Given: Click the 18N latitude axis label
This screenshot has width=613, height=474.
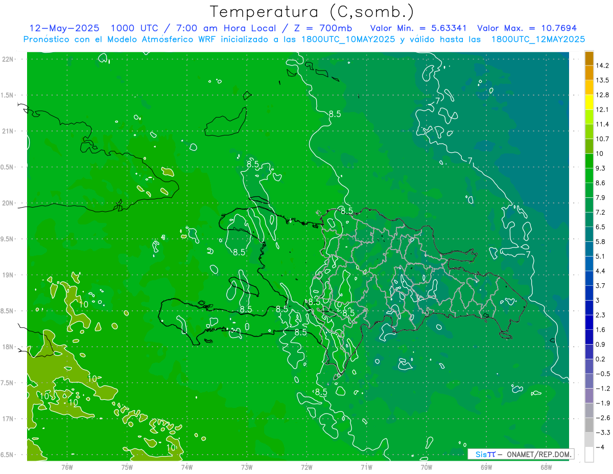Looking at the screenshot, I should [8, 347].
